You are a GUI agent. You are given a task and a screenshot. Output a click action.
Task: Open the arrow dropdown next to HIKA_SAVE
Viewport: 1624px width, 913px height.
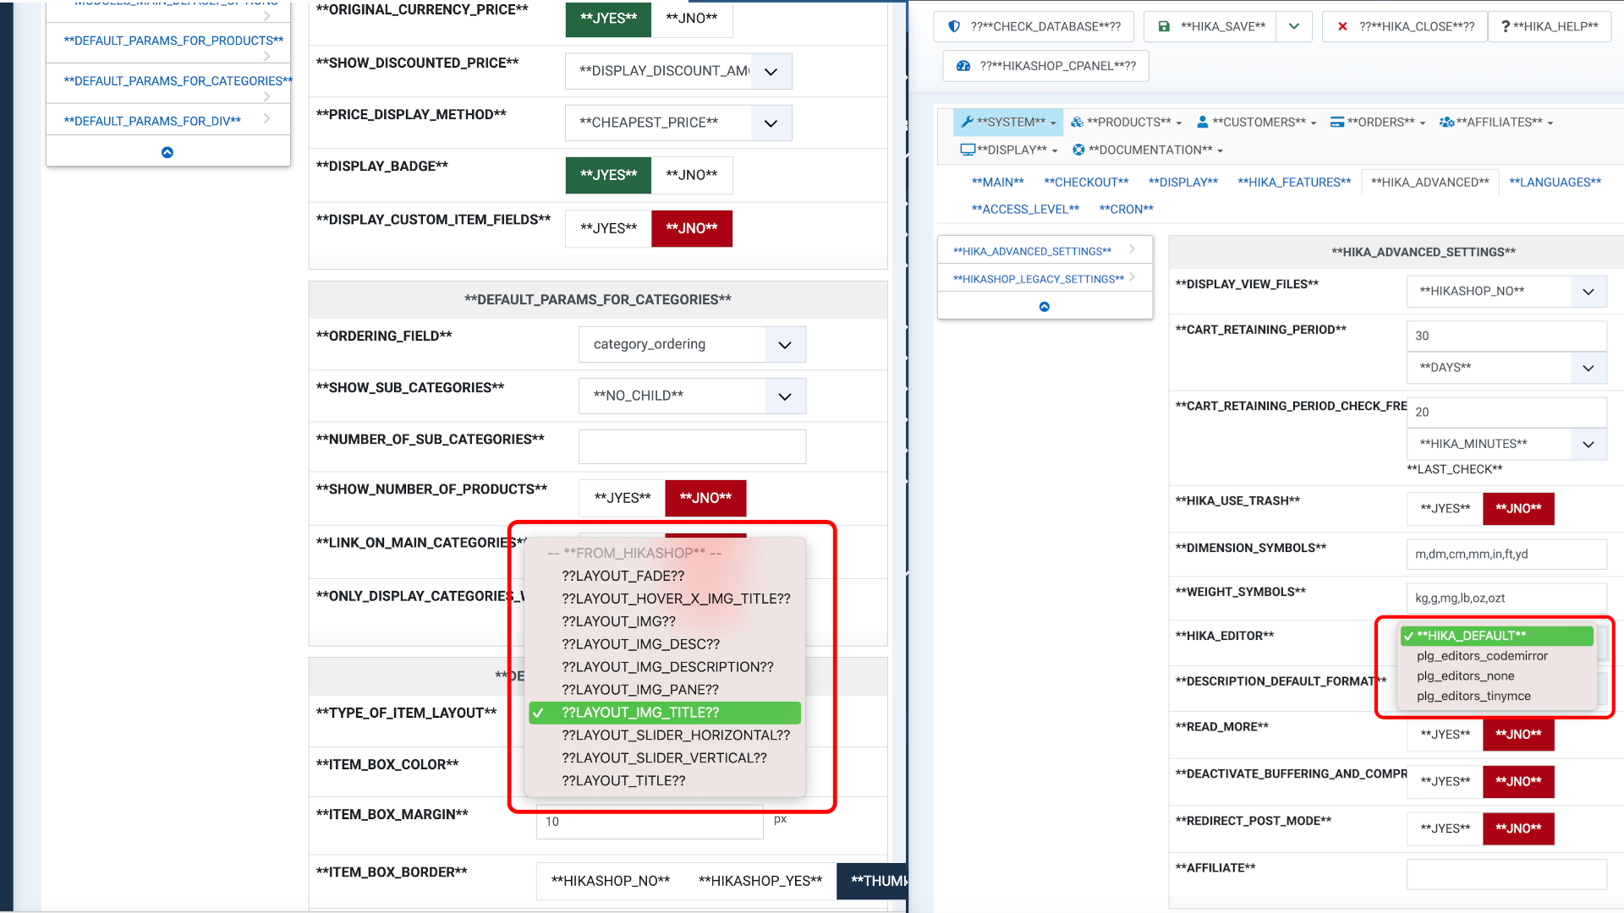[x=1294, y=26]
